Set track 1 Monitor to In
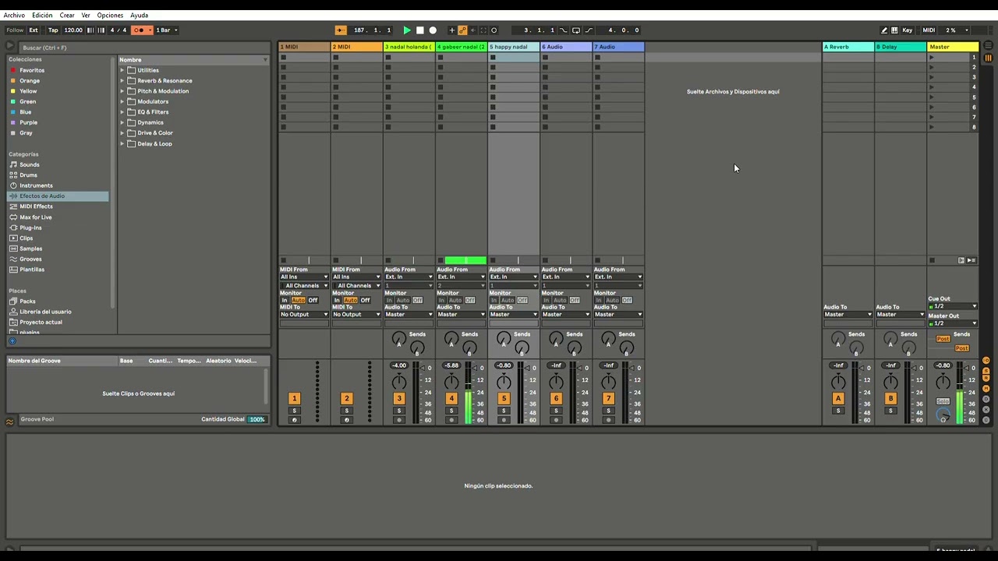This screenshot has height=561, width=998. pyautogui.click(x=285, y=300)
